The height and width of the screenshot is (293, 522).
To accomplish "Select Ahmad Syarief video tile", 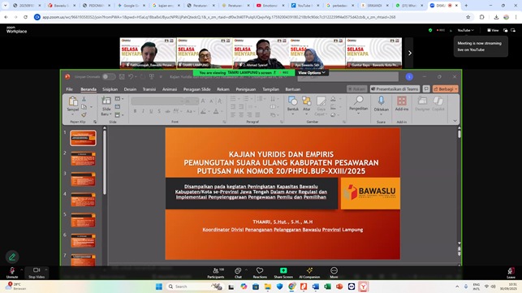I will (x=261, y=54).
